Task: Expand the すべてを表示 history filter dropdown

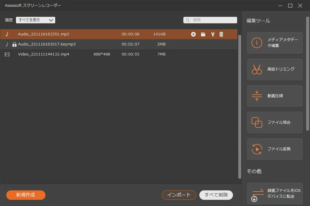Action: [x=35, y=20]
